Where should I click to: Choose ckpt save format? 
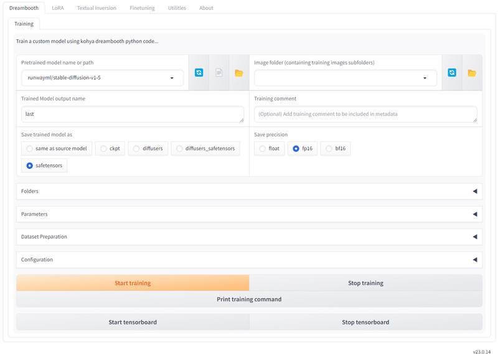110,148
